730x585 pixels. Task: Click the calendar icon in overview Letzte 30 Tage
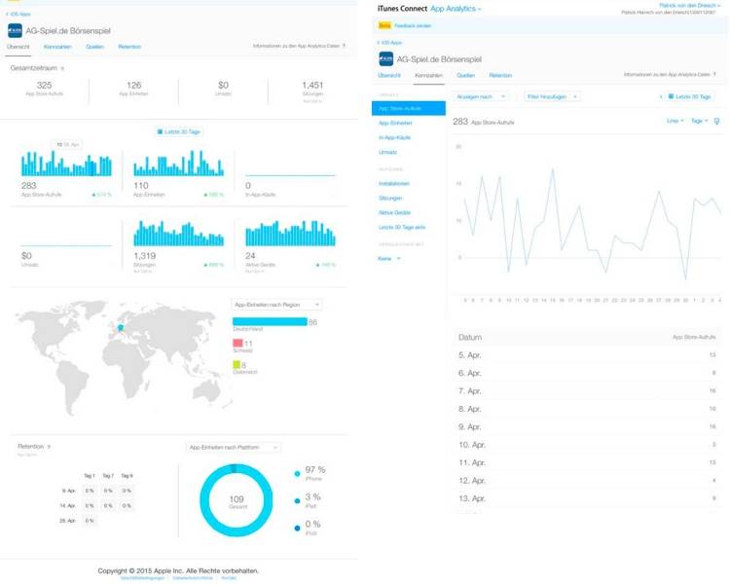[x=160, y=131]
